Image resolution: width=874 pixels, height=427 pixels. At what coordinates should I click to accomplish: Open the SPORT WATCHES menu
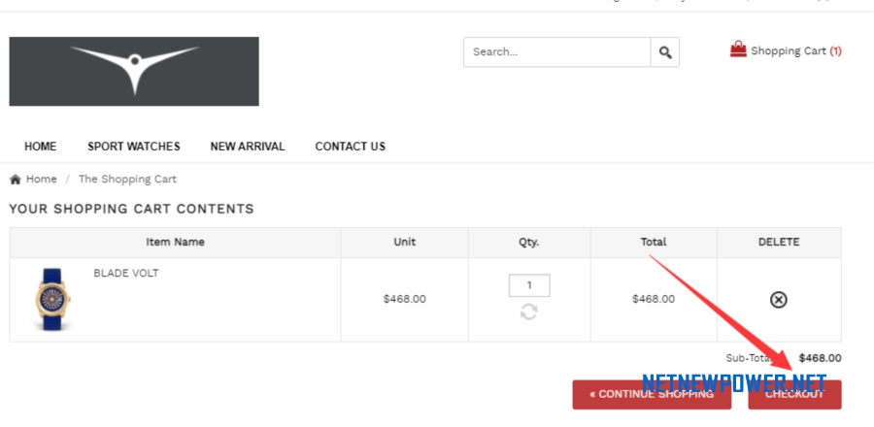[x=134, y=147]
